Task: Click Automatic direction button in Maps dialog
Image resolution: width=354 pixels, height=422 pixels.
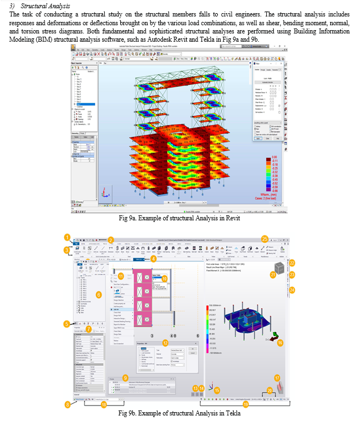Action: coord(268,82)
